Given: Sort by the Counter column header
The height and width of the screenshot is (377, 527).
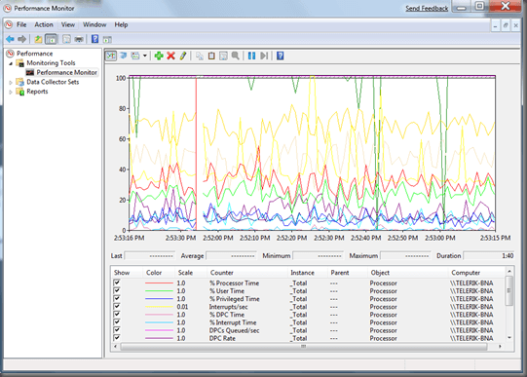Looking at the screenshot, I should [x=248, y=273].
